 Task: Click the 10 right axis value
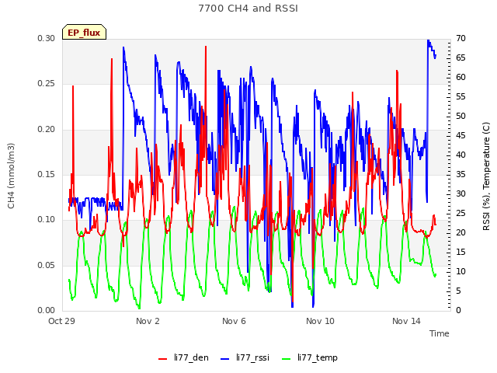point(461,271)
